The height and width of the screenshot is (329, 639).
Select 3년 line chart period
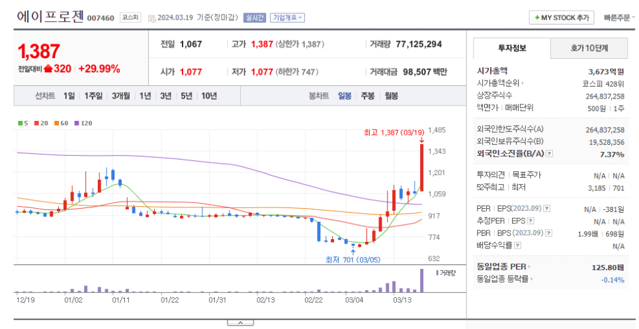(166, 96)
